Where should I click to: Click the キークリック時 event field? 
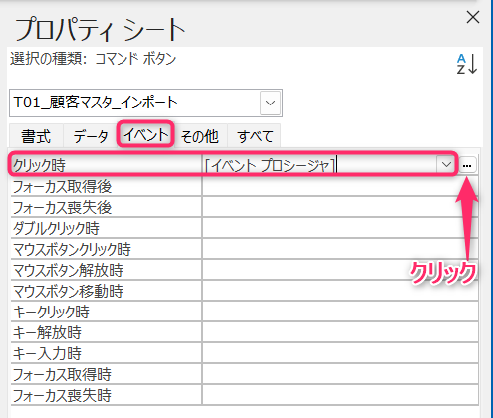[341, 312]
